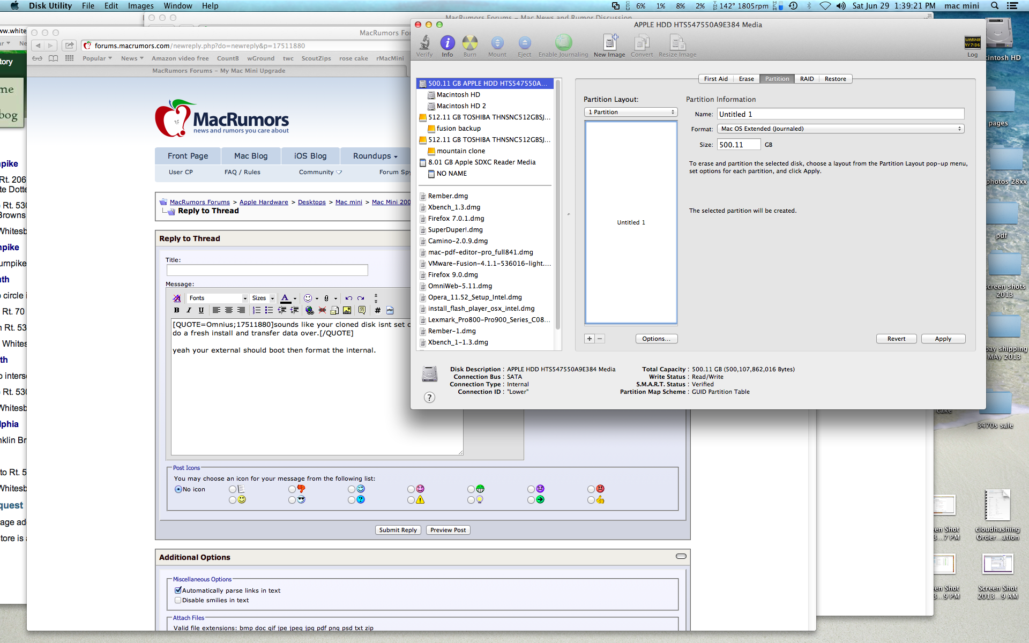Click the partition Name input field
Screen dimensions: 1029x643
click(x=840, y=114)
